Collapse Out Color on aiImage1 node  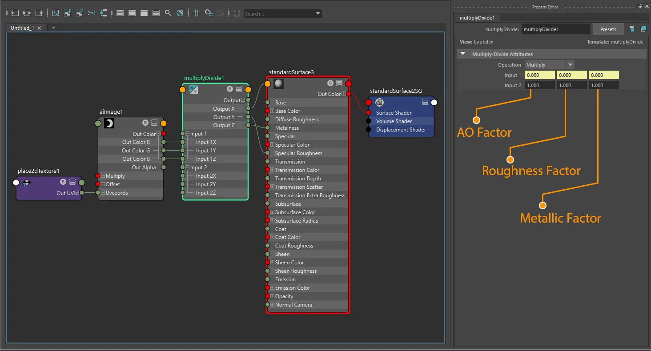(x=158, y=134)
